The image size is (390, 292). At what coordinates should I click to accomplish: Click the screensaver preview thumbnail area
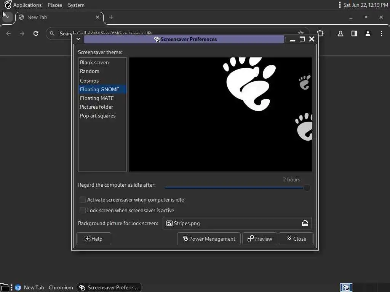[x=221, y=114]
